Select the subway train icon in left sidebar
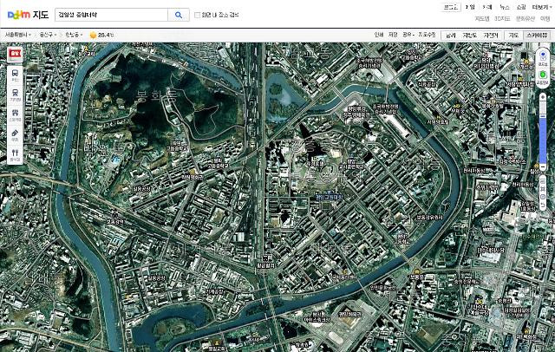Viewport: 555px width, 352px height. 16,95
